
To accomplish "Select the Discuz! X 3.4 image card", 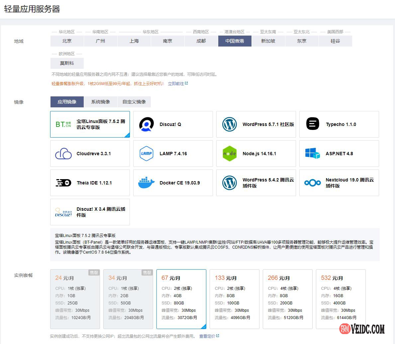I will click(90, 212).
